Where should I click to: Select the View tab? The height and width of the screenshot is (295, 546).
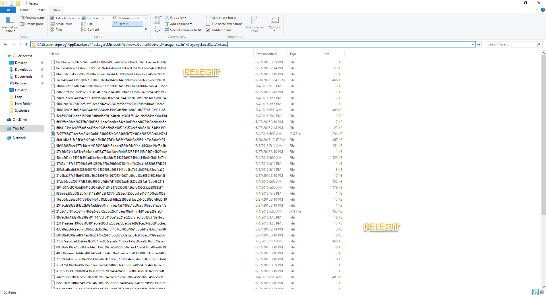[57, 10]
